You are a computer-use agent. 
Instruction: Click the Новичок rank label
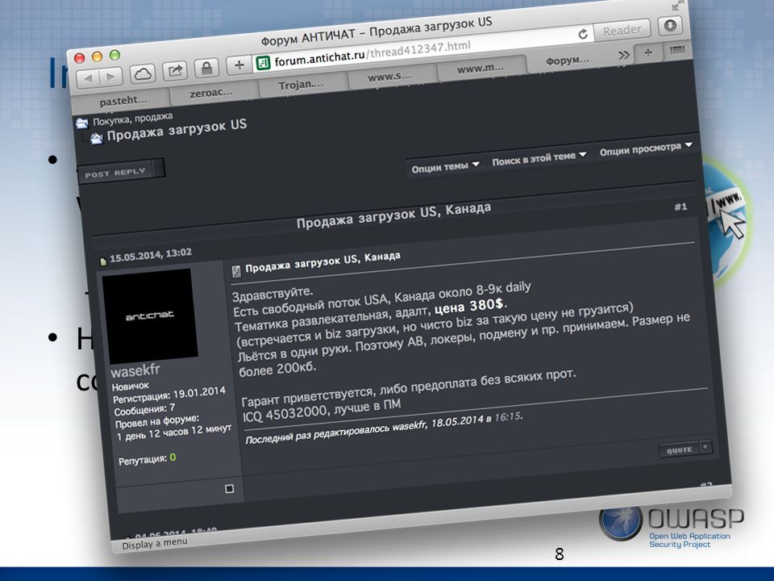click(131, 386)
